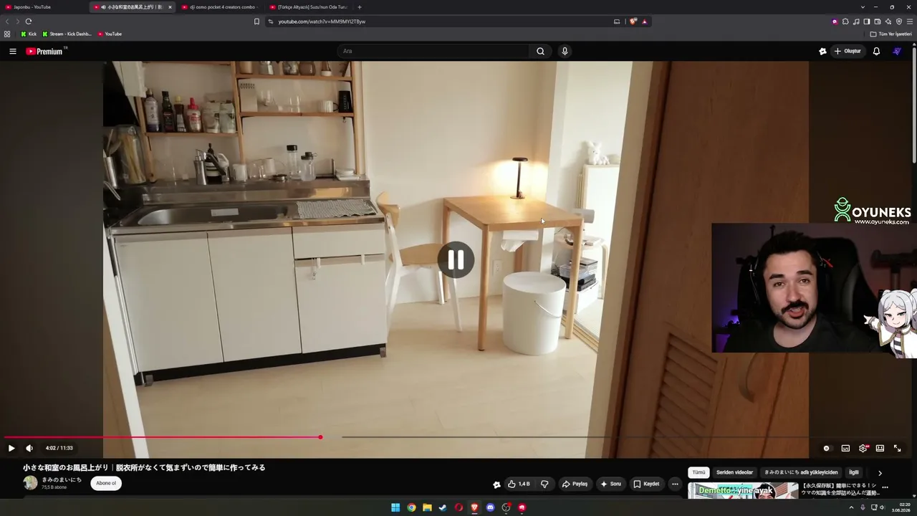917x516 pixels.
Task: Go back to the previous page
Action: pos(8,21)
